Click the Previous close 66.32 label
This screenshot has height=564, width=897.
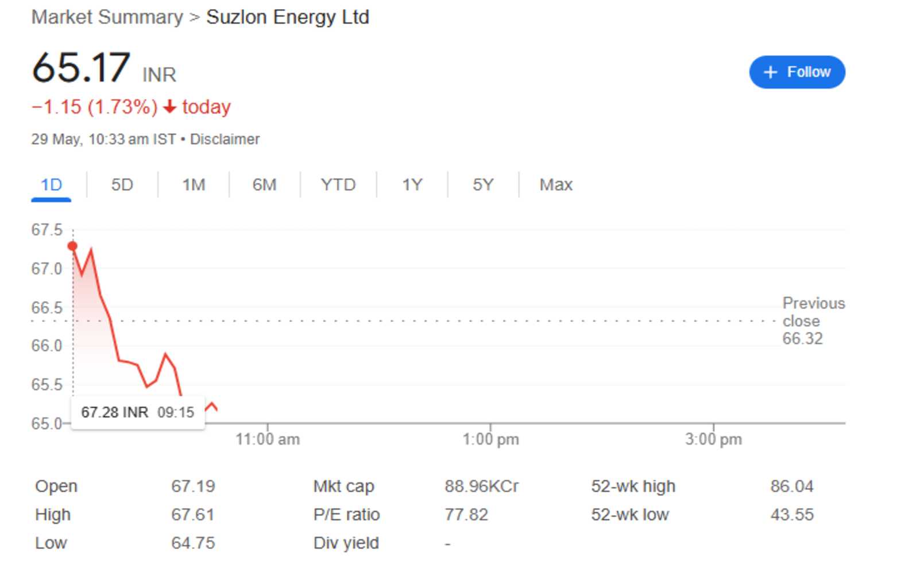813,321
